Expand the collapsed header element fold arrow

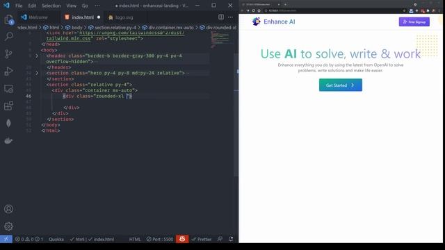coord(37,56)
